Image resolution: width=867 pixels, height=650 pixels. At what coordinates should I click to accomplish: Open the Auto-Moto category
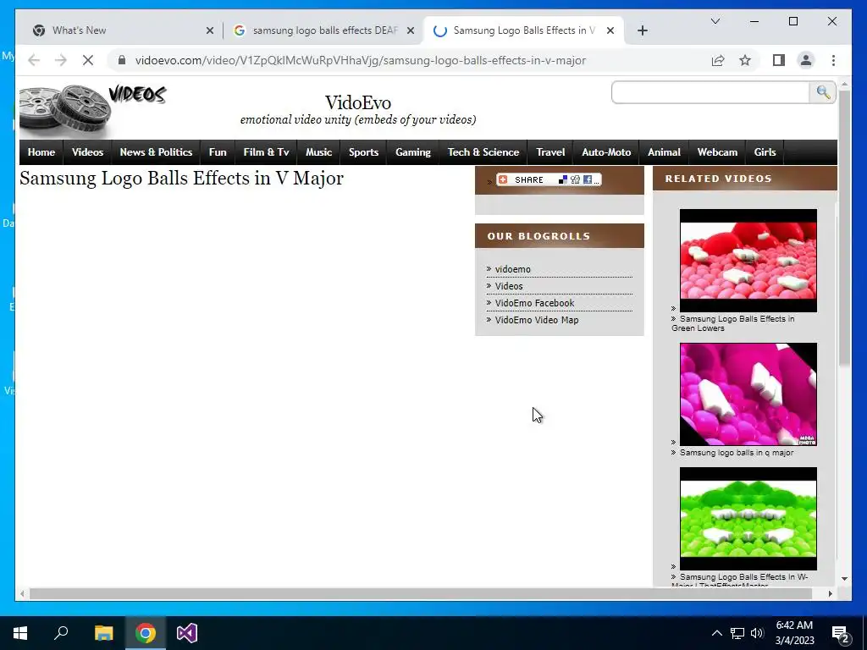(x=606, y=152)
